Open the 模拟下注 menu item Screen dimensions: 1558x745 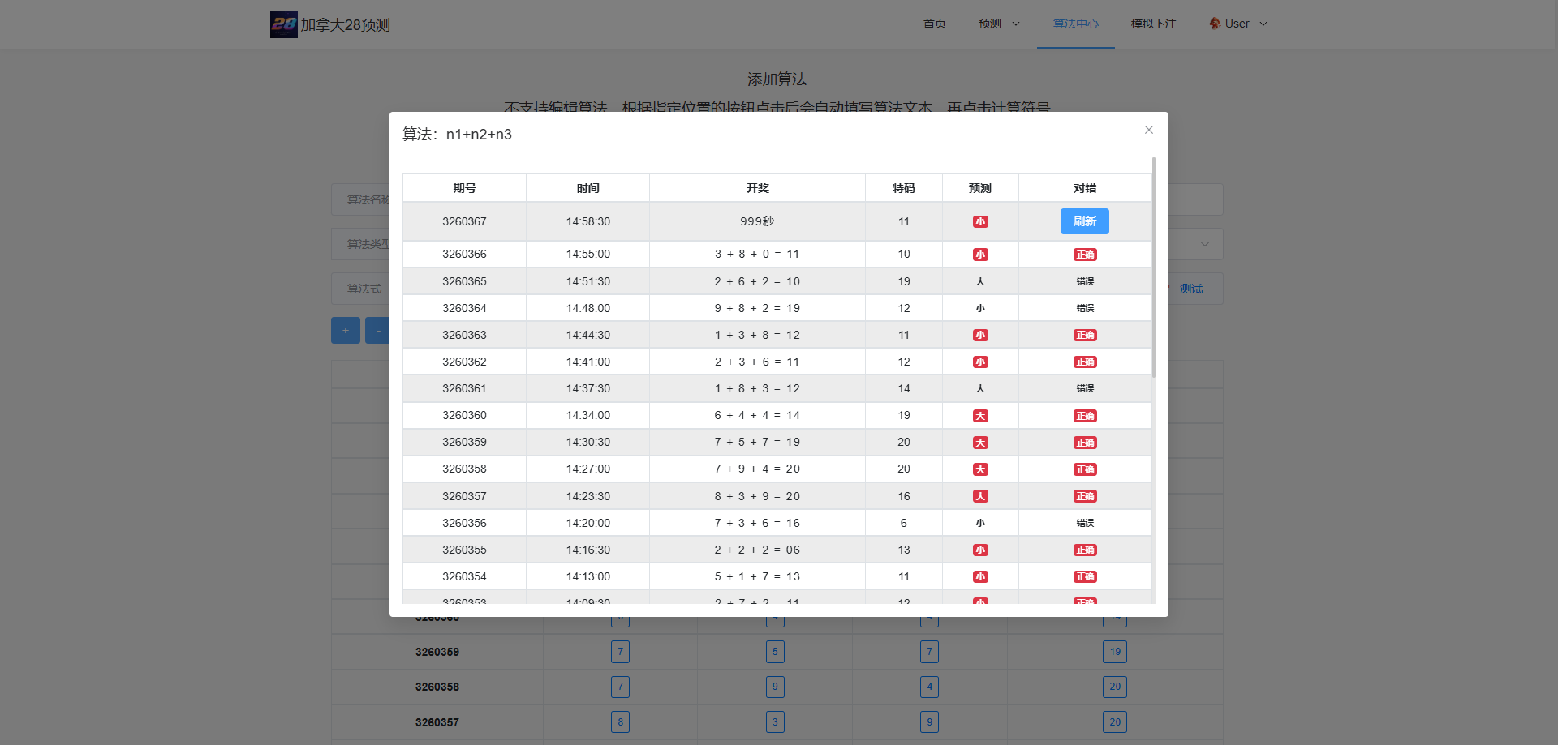click(1153, 24)
